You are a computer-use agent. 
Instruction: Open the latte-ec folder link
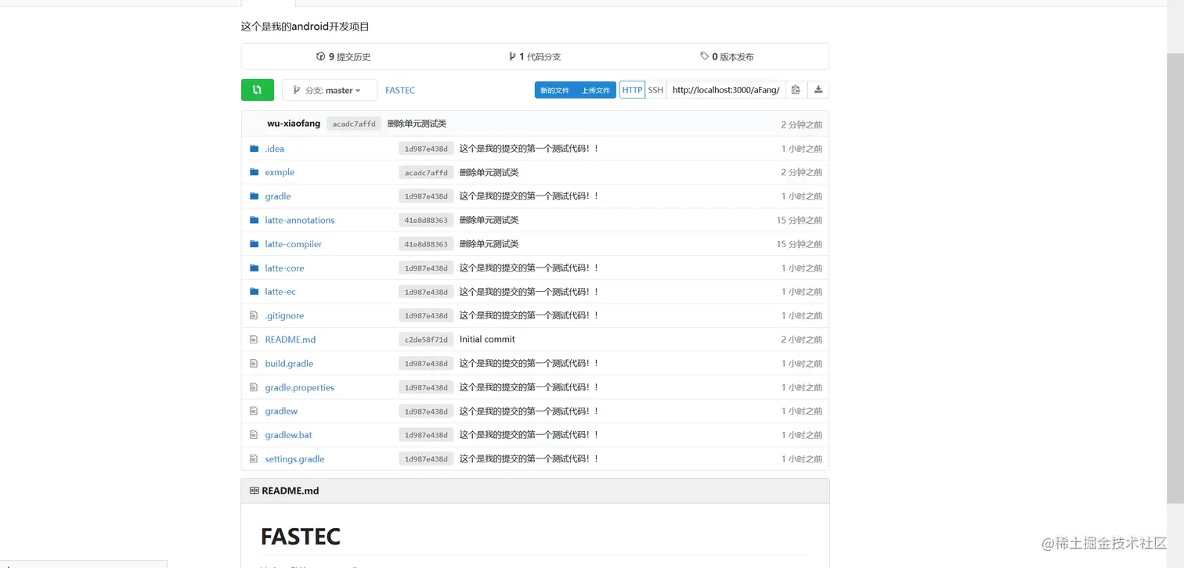pos(280,292)
